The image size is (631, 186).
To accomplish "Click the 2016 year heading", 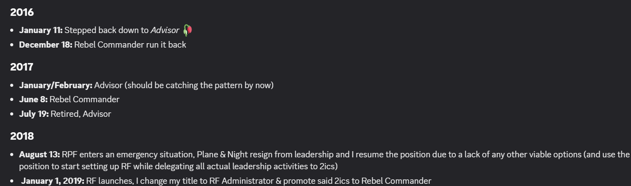I will [22, 12].
